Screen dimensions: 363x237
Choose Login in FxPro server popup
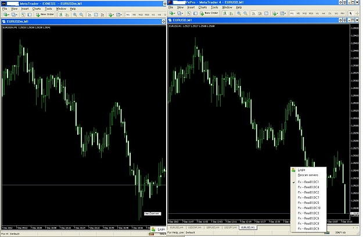[308, 170]
